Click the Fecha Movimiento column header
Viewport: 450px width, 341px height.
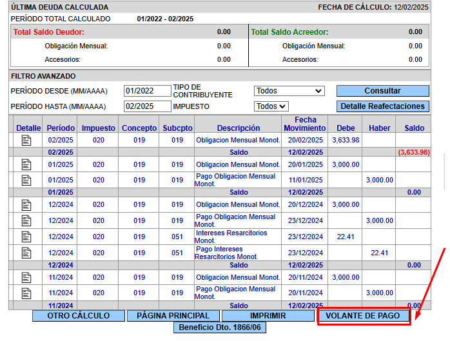pyautogui.click(x=305, y=124)
